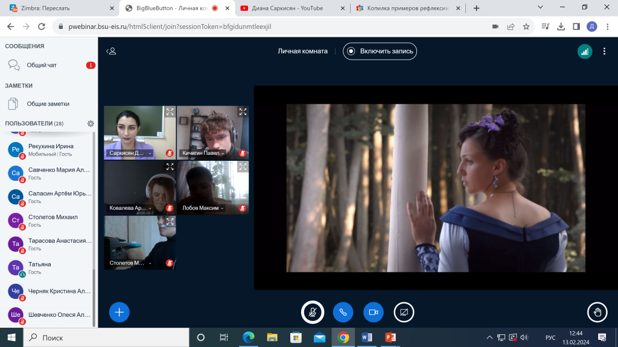This screenshot has width=618, height=347.
Task: View site information lock icon
Action: [61, 27]
